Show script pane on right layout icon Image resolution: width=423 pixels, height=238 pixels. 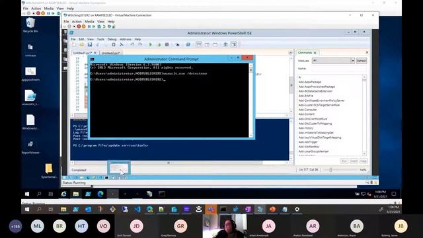click(x=207, y=44)
